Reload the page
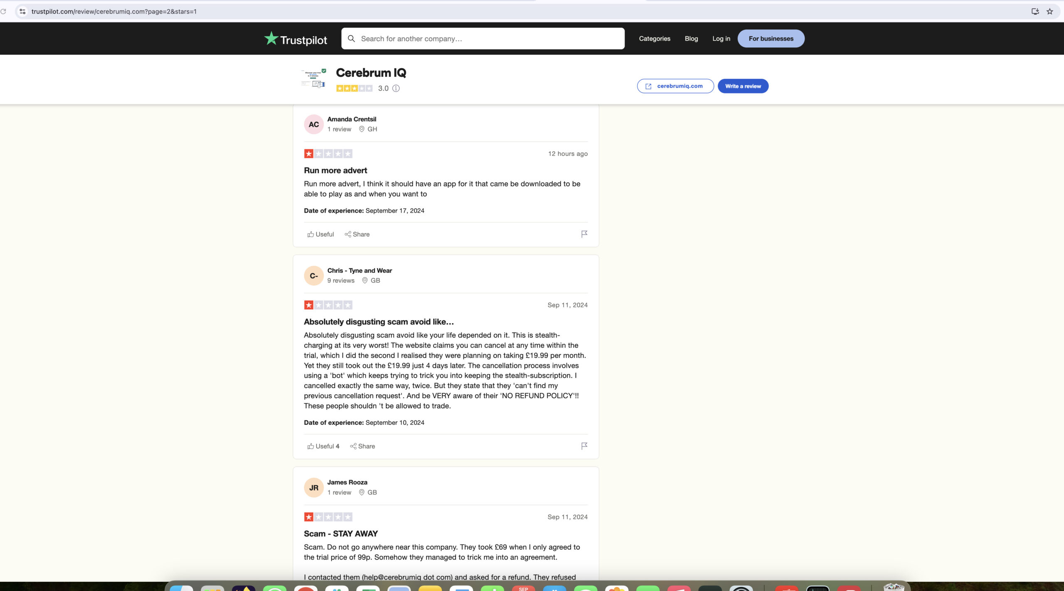The image size is (1064, 591). point(3,12)
